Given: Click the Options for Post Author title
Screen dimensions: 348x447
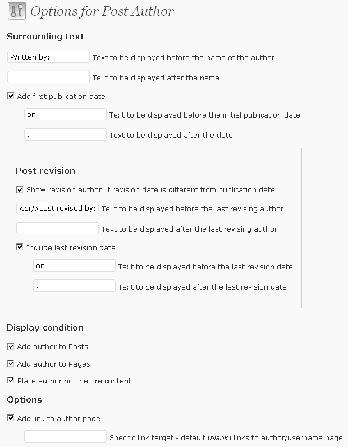Looking at the screenshot, I should (102, 11).
